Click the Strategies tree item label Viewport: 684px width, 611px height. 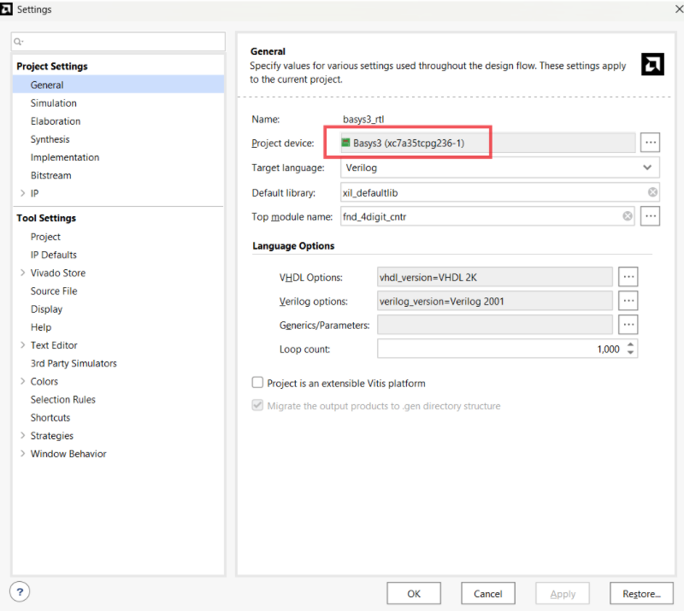point(52,435)
